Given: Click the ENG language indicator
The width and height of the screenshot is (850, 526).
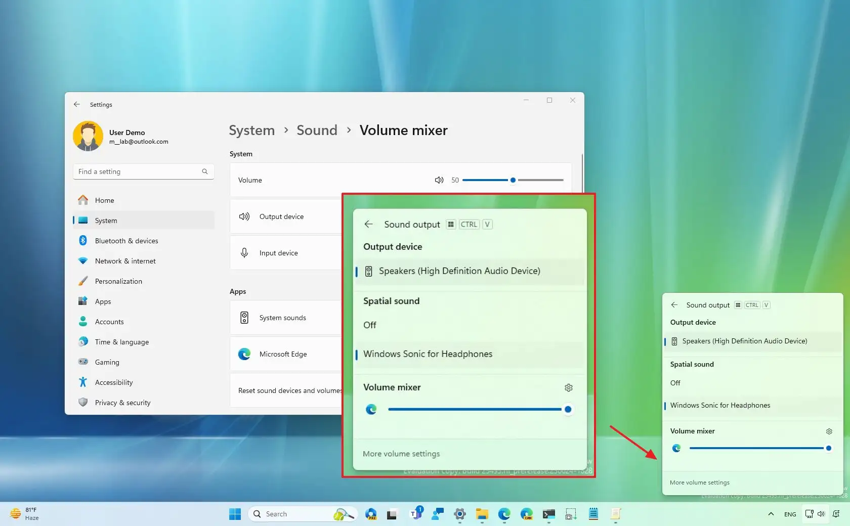Looking at the screenshot, I should pyautogui.click(x=790, y=514).
